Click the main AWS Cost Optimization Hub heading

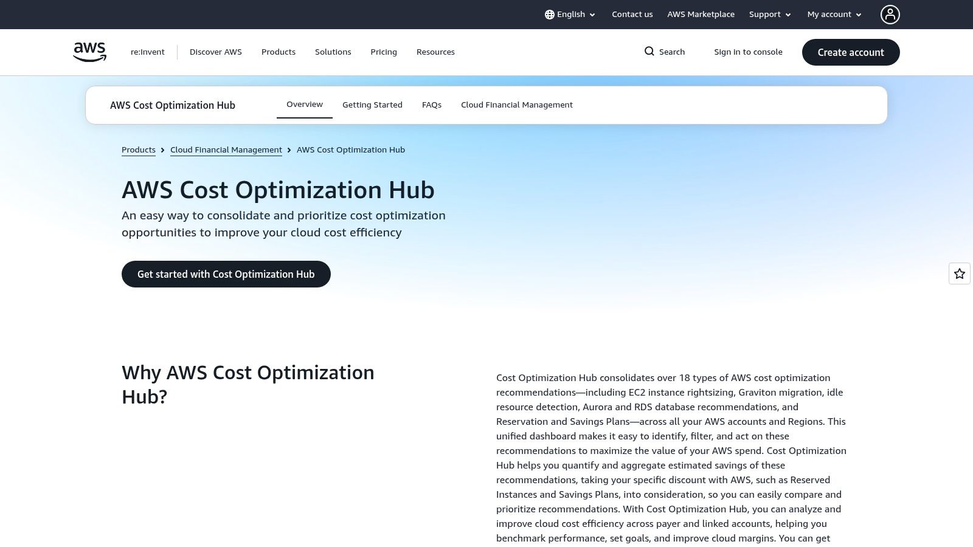278,190
